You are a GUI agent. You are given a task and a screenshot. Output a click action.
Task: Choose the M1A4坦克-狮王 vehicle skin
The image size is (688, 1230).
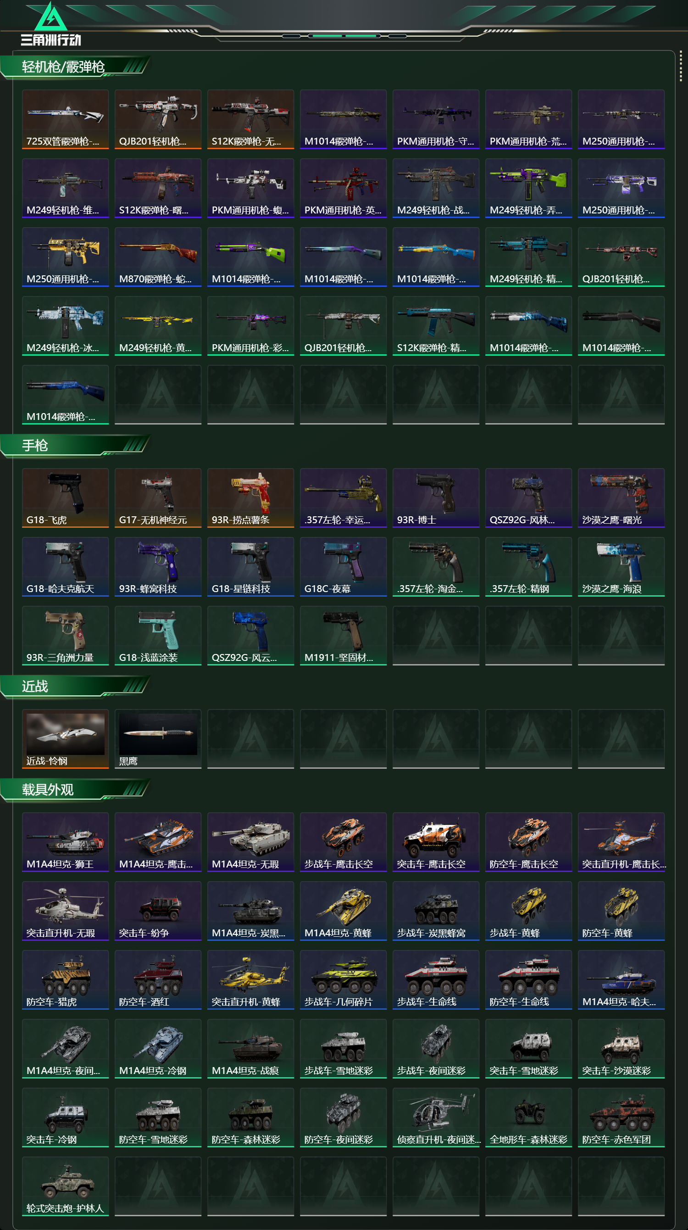coord(66,842)
